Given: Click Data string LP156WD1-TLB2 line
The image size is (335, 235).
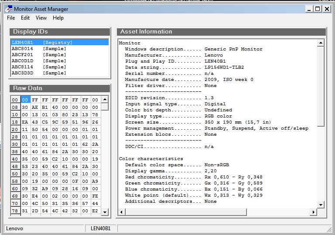Looking at the screenshot, I should [x=185, y=67].
